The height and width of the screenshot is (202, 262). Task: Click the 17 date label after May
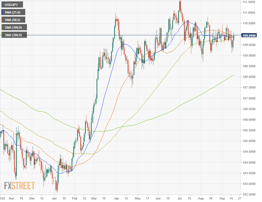coord(148,198)
